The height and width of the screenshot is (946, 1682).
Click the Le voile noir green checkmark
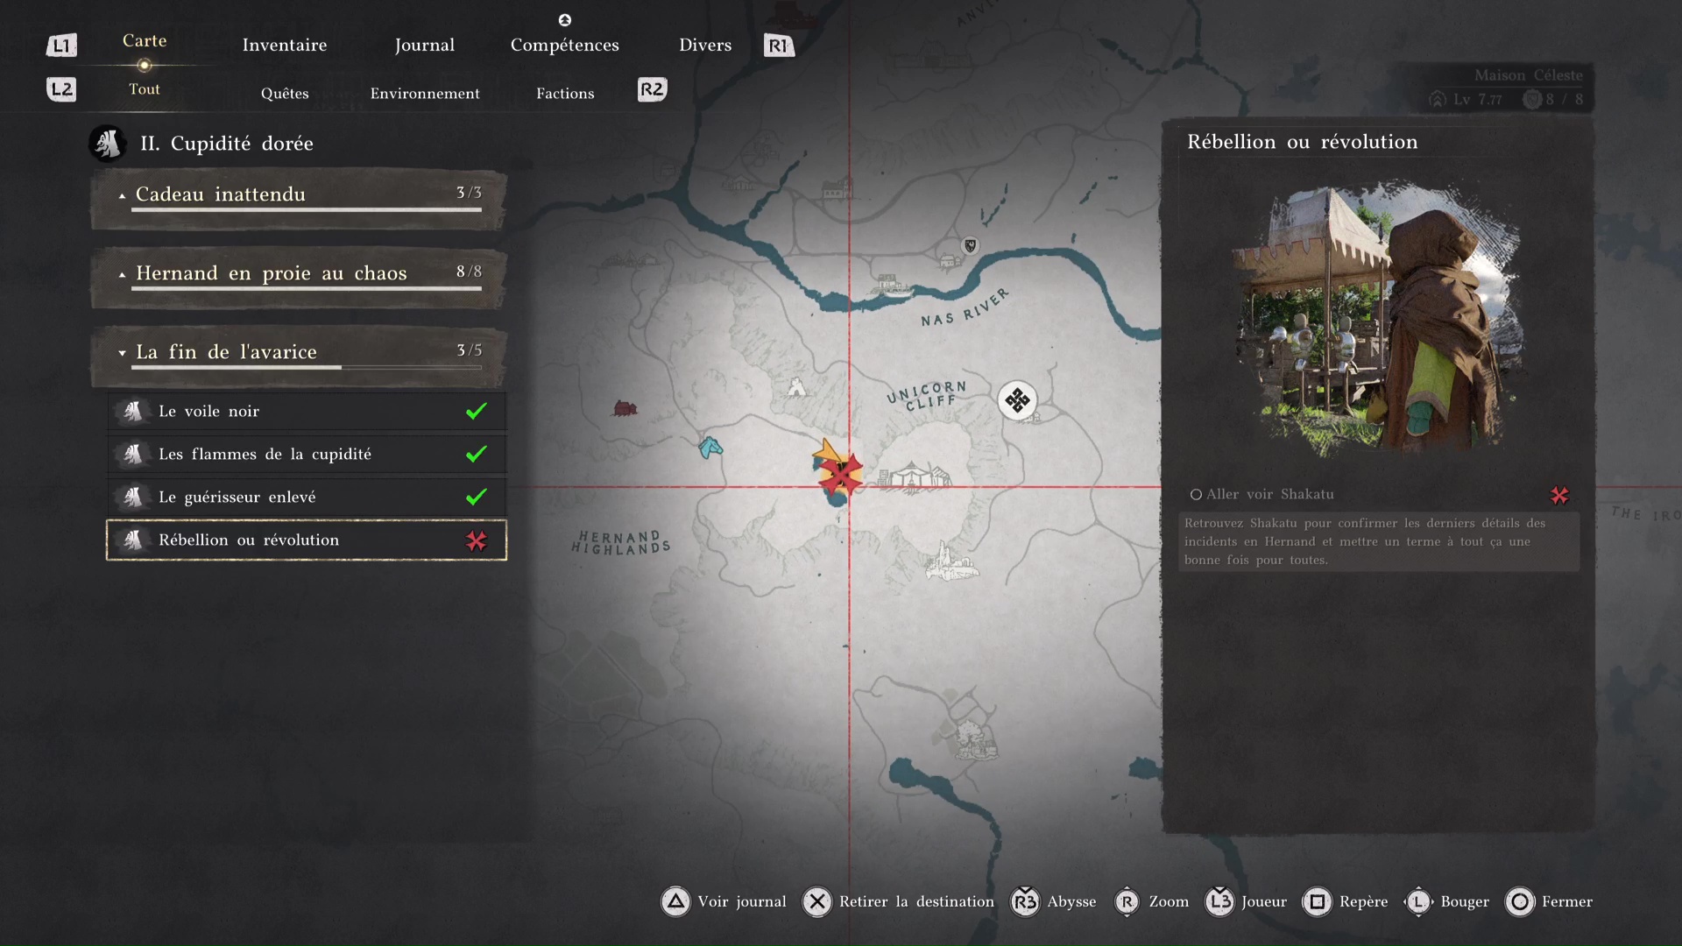tap(477, 411)
